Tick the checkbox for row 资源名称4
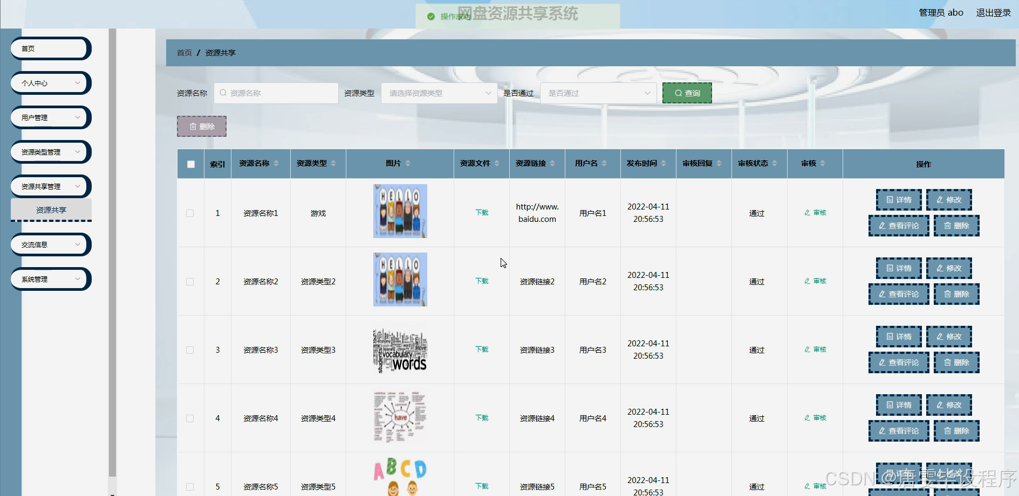This screenshot has width=1019, height=496. [x=190, y=418]
